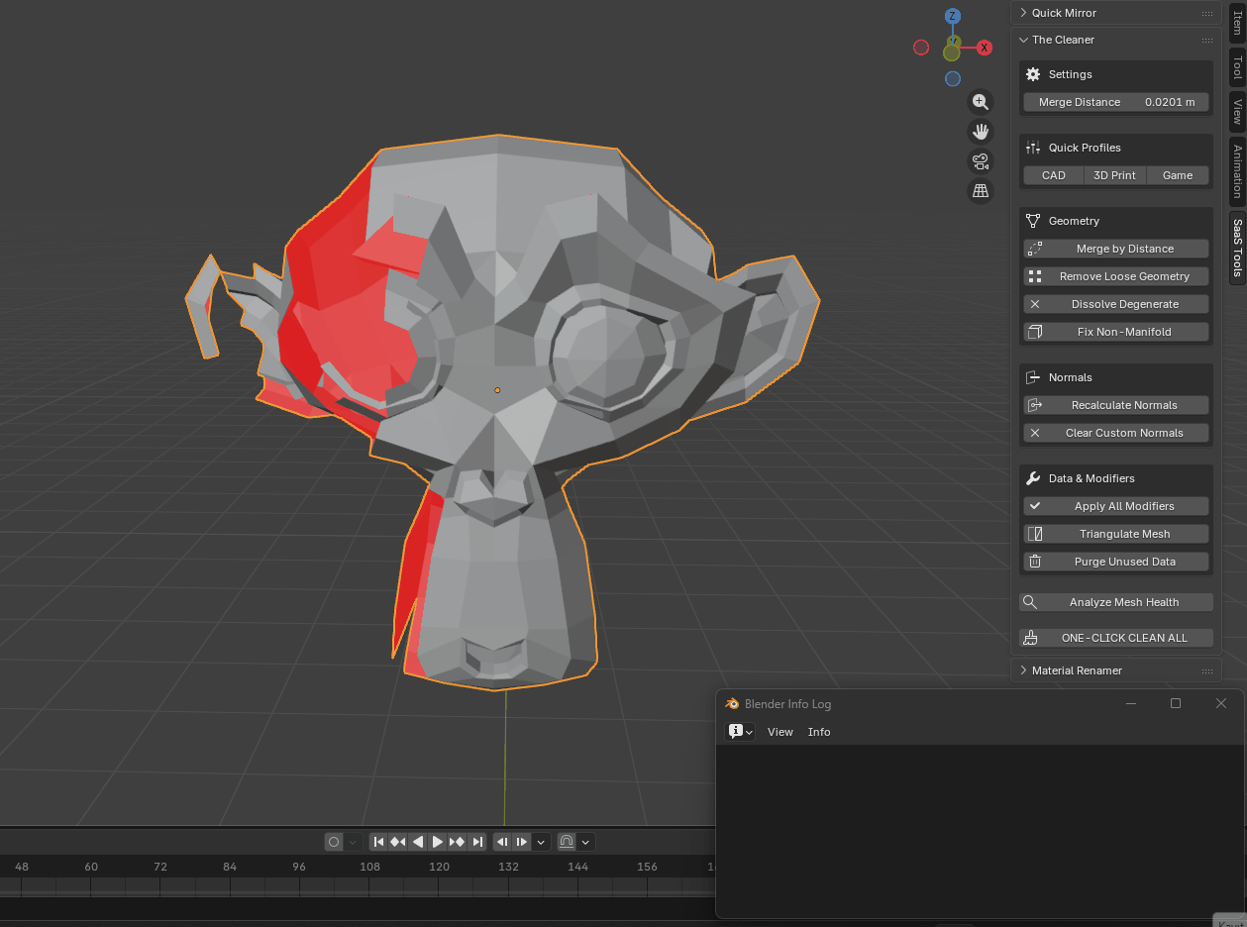Click the Geometry section icon

pyautogui.click(x=1033, y=221)
